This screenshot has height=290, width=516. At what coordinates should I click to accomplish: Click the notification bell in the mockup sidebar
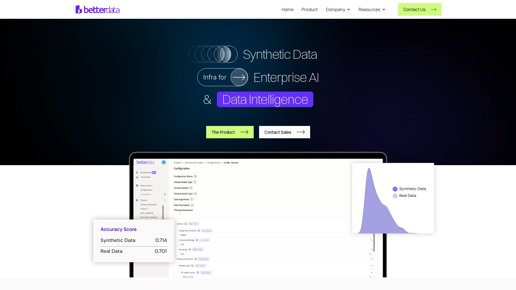137,173
